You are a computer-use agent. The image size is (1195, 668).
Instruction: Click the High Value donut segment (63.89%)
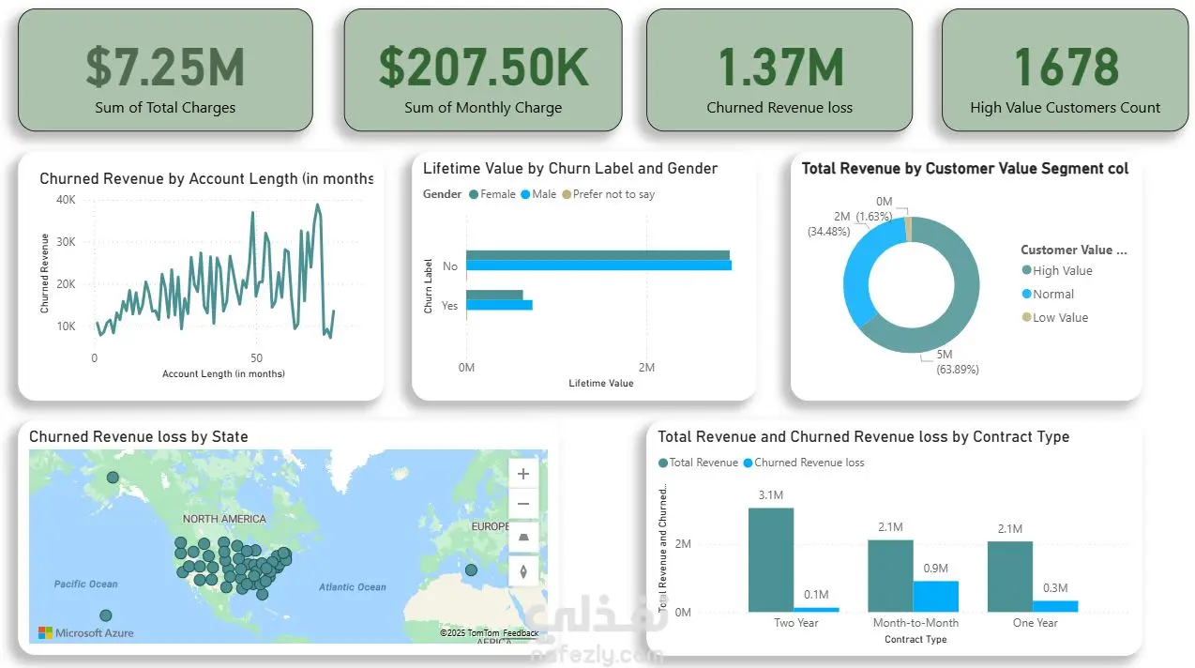[x=963, y=300]
